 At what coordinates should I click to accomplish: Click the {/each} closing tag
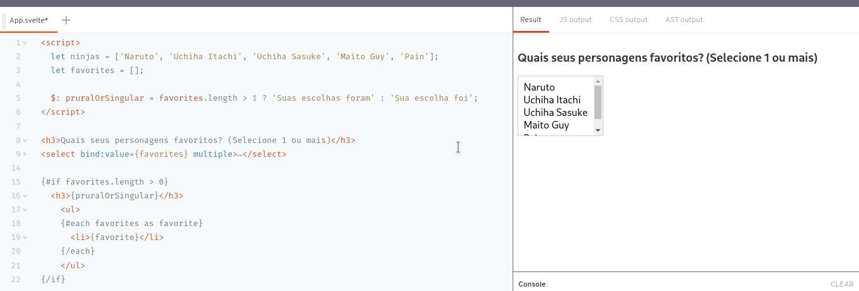coord(77,251)
